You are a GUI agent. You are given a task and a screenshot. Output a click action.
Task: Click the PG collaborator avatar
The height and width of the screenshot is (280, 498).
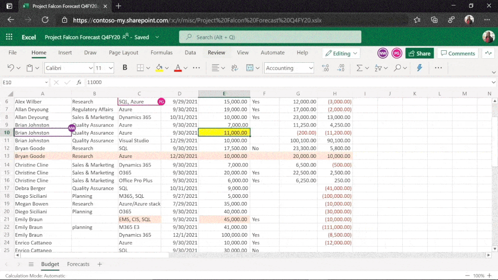click(x=397, y=53)
